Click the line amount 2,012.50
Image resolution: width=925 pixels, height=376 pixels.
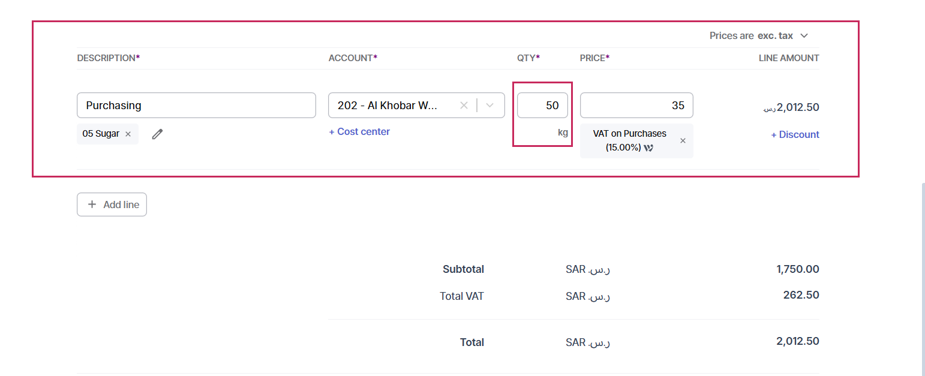791,108
